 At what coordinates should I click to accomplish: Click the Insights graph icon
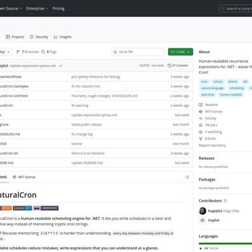point(55,37)
